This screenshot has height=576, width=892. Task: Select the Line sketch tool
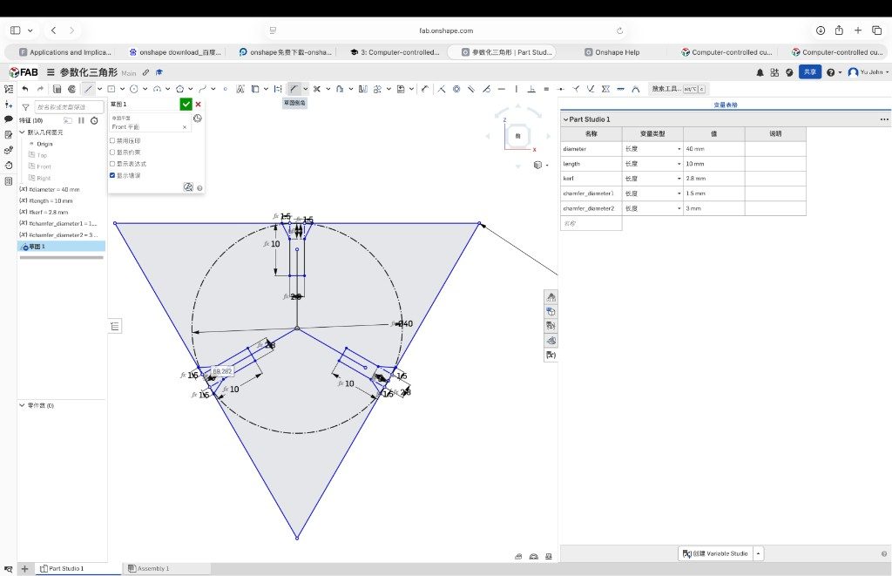coord(88,89)
